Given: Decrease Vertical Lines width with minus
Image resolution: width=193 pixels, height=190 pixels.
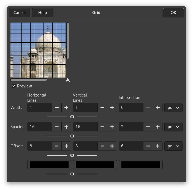Looking at the screenshot, I should 102,108.
